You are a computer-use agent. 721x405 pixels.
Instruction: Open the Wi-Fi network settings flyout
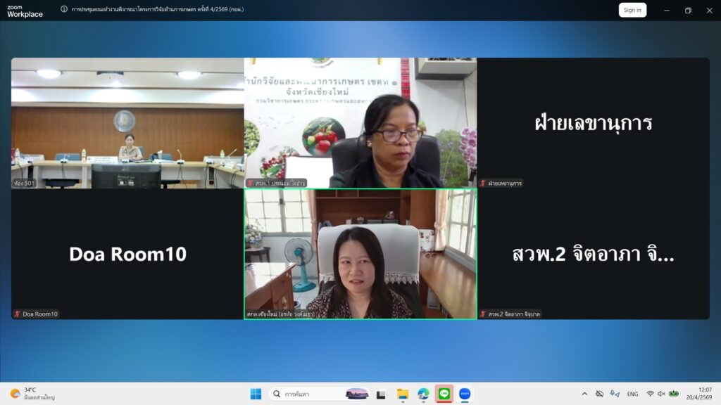click(650, 394)
